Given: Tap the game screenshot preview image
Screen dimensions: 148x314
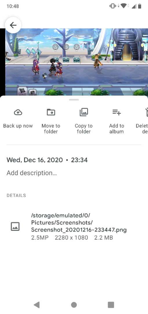Looking at the screenshot, I should (76, 62).
